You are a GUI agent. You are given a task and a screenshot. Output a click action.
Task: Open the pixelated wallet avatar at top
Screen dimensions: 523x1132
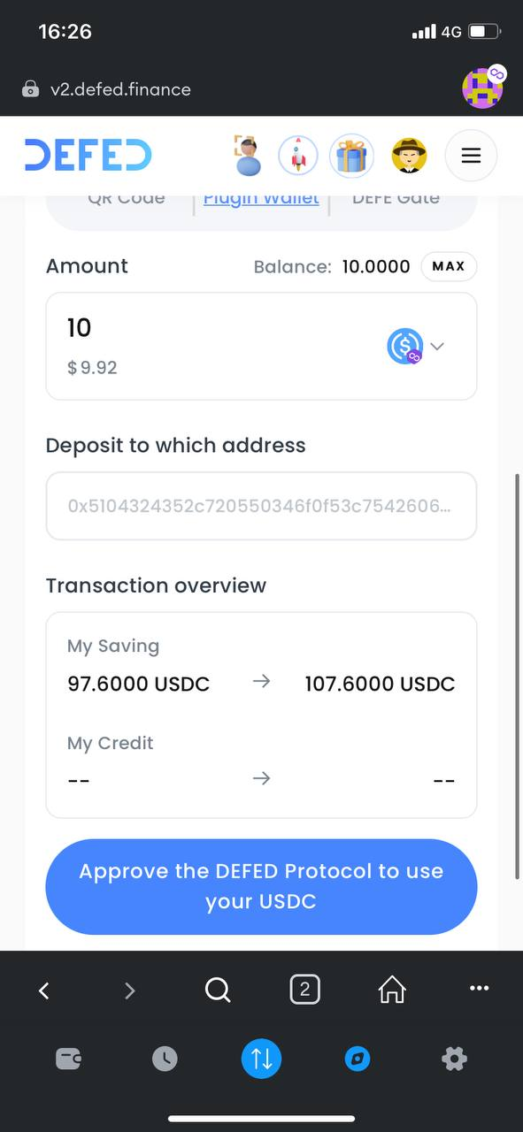(x=483, y=88)
